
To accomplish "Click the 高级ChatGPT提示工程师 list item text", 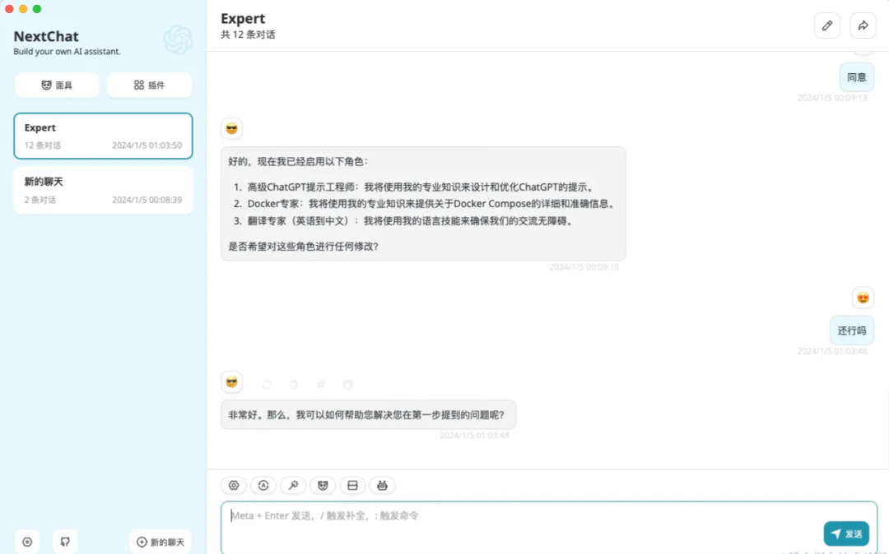I will 421,187.
